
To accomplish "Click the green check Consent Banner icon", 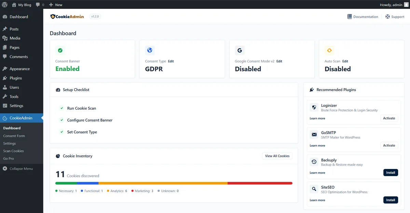I will tap(60, 51).
